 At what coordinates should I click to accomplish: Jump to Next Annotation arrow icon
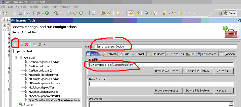[x=155, y=13]
